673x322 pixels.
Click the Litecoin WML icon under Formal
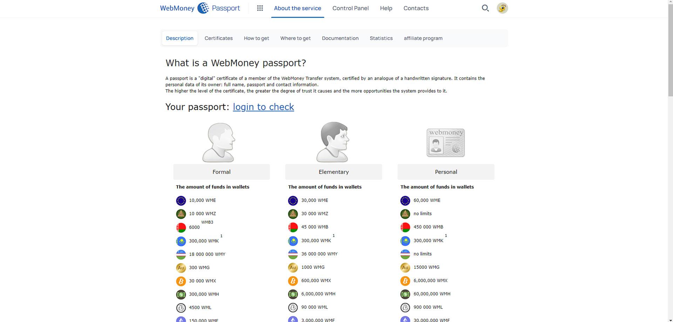click(181, 308)
